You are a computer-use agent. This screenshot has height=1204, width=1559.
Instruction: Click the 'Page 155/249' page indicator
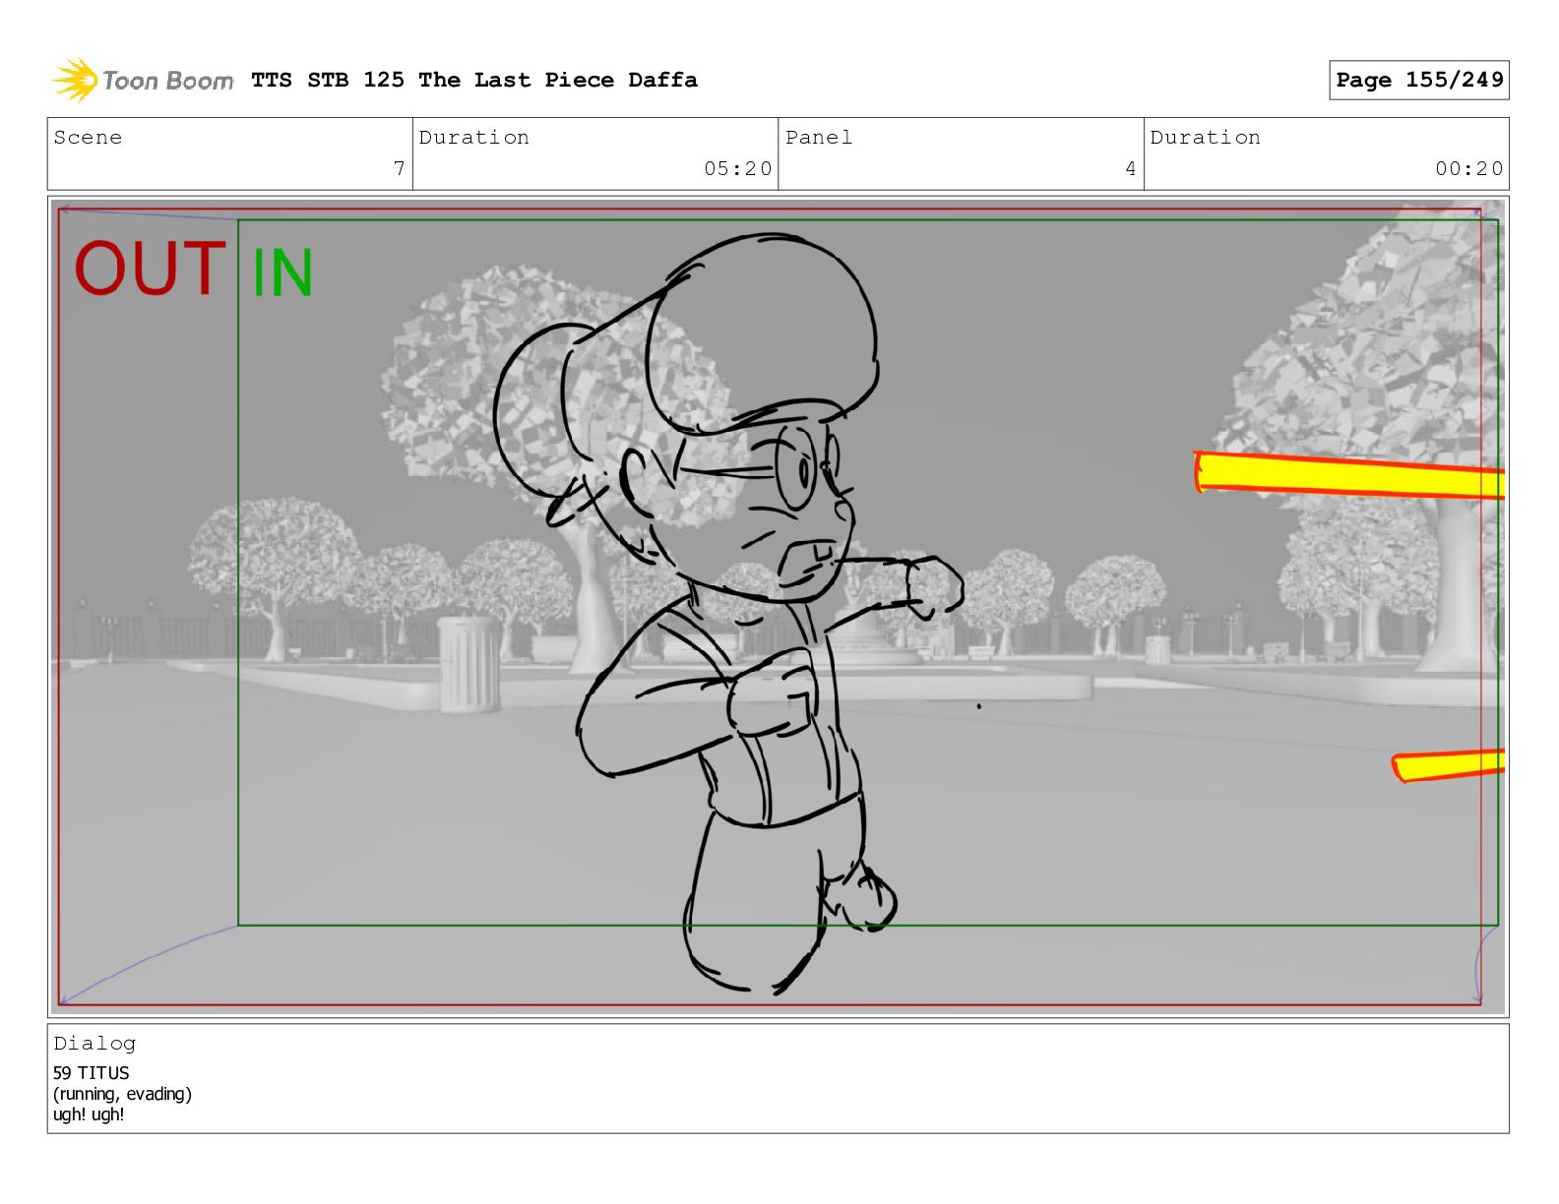pyautogui.click(x=1419, y=80)
